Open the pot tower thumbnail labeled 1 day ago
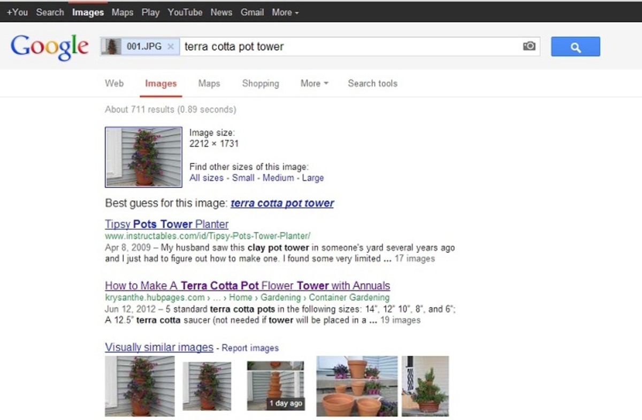This screenshot has height=420, width=642. pyautogui.click(x=276, y=386)
